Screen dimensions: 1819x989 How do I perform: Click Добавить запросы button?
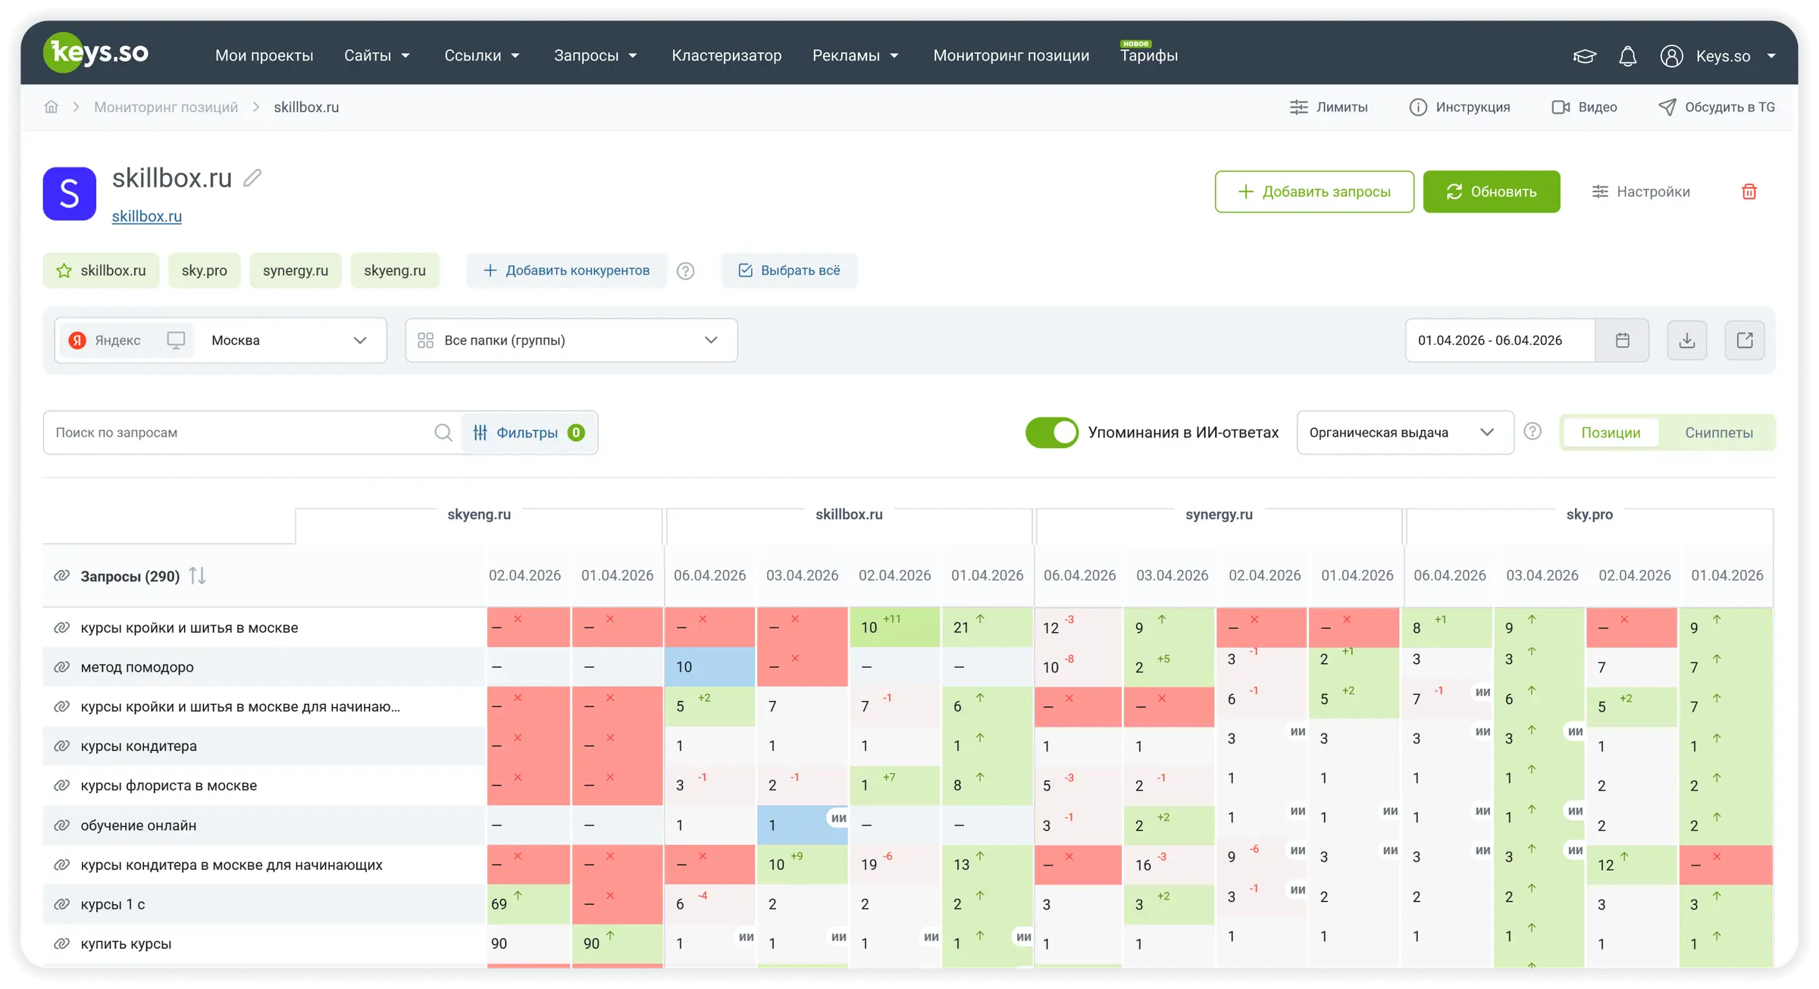(1314, 192)
